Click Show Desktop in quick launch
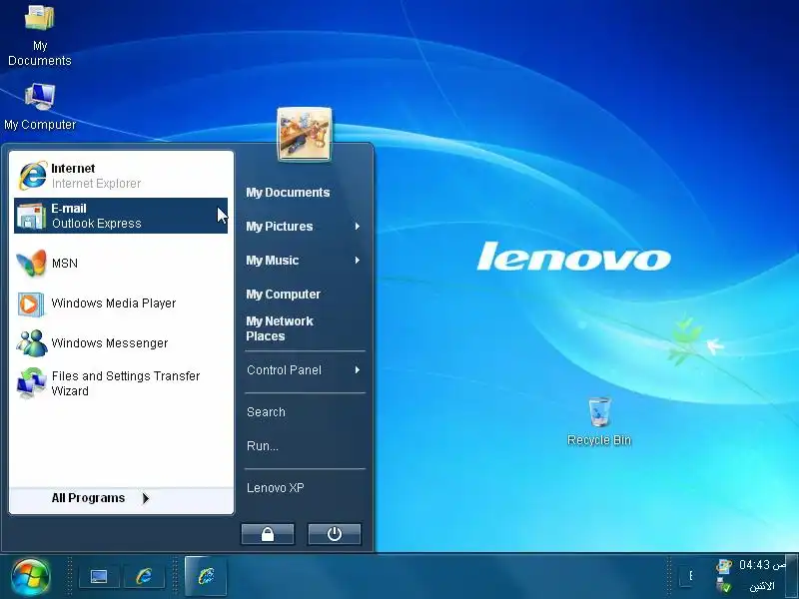799x599 pixels. pos(99,577)
